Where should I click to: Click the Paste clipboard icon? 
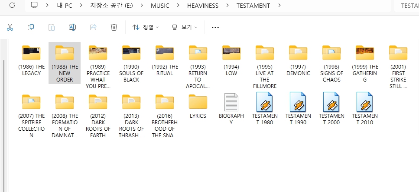pyautogui.click(x=52, y=27)
